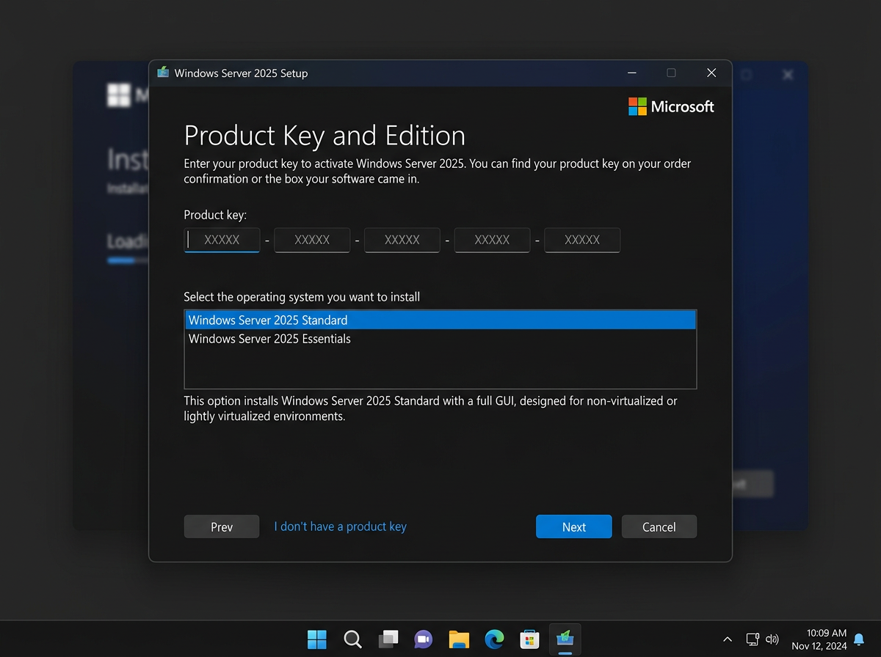Select Windows Server 2025 Essentials
The width and height of the screenshot is (881, 657).
point(440,339)
